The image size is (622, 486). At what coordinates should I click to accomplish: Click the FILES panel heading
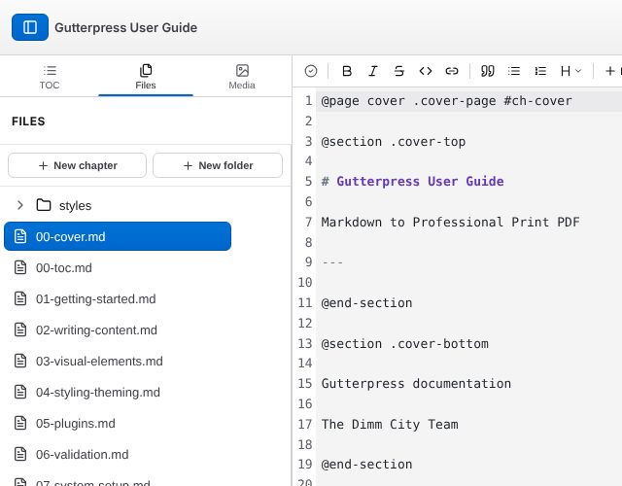pos(28,121)
